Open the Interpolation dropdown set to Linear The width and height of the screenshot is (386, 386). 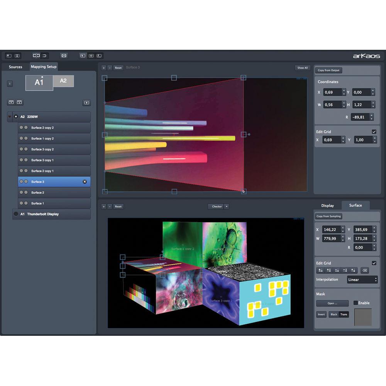click(x=362, y=279)
